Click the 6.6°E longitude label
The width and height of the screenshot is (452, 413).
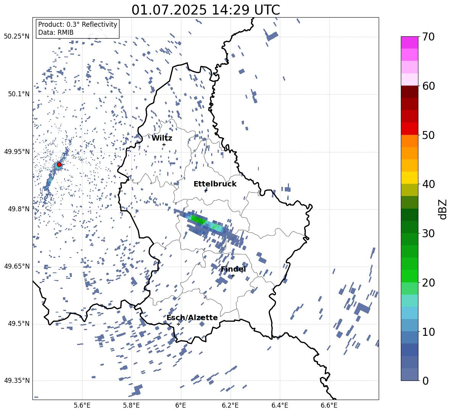(329, 405)
